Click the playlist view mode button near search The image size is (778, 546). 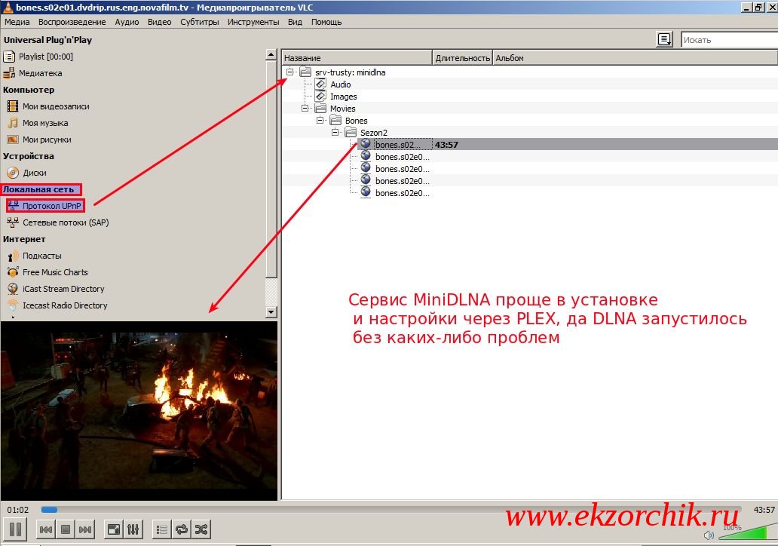pos(664,39)
